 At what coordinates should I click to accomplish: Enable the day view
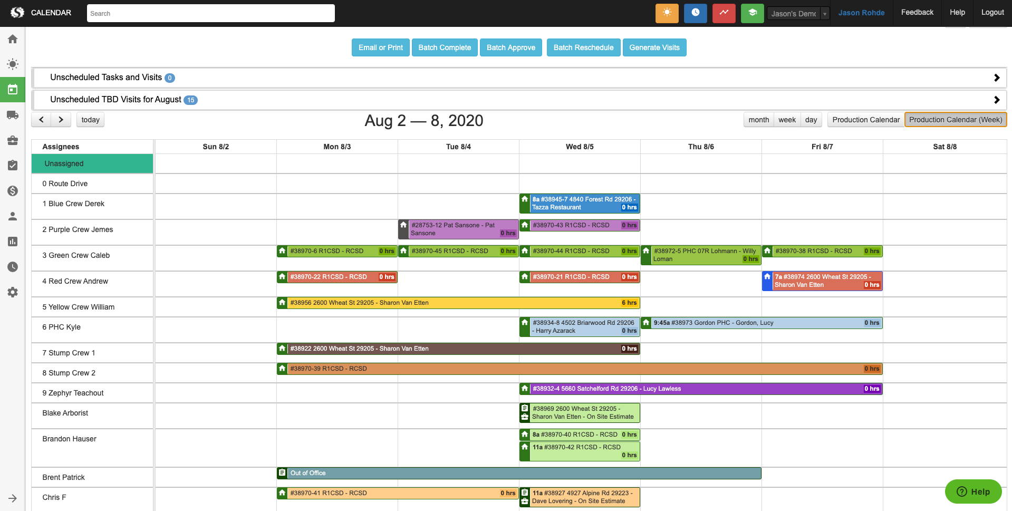point(811,120)
